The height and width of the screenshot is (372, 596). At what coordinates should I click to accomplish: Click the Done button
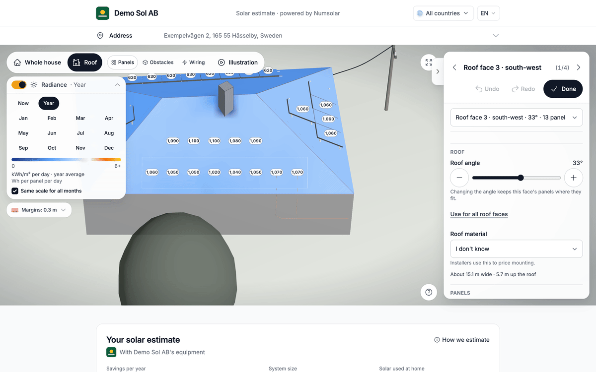point(563,89)
